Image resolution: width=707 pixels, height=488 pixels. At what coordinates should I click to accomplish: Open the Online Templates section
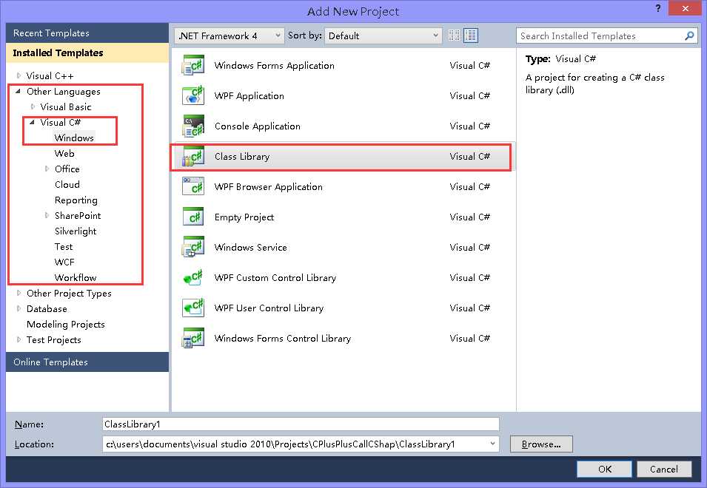tap(87, 362)
